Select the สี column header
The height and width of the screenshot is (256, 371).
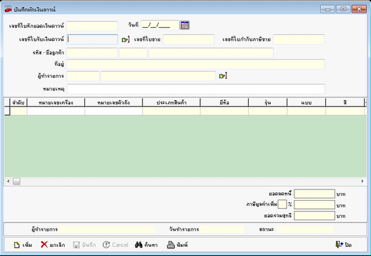click(345, 102)
